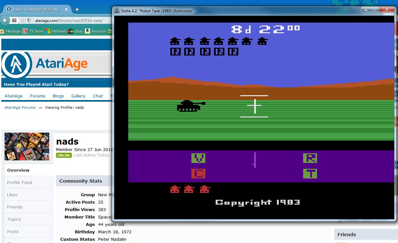Switch to the Overview profile tab
Image resolution: width=398 pixels, height=243 pixels.
[28, 170]
